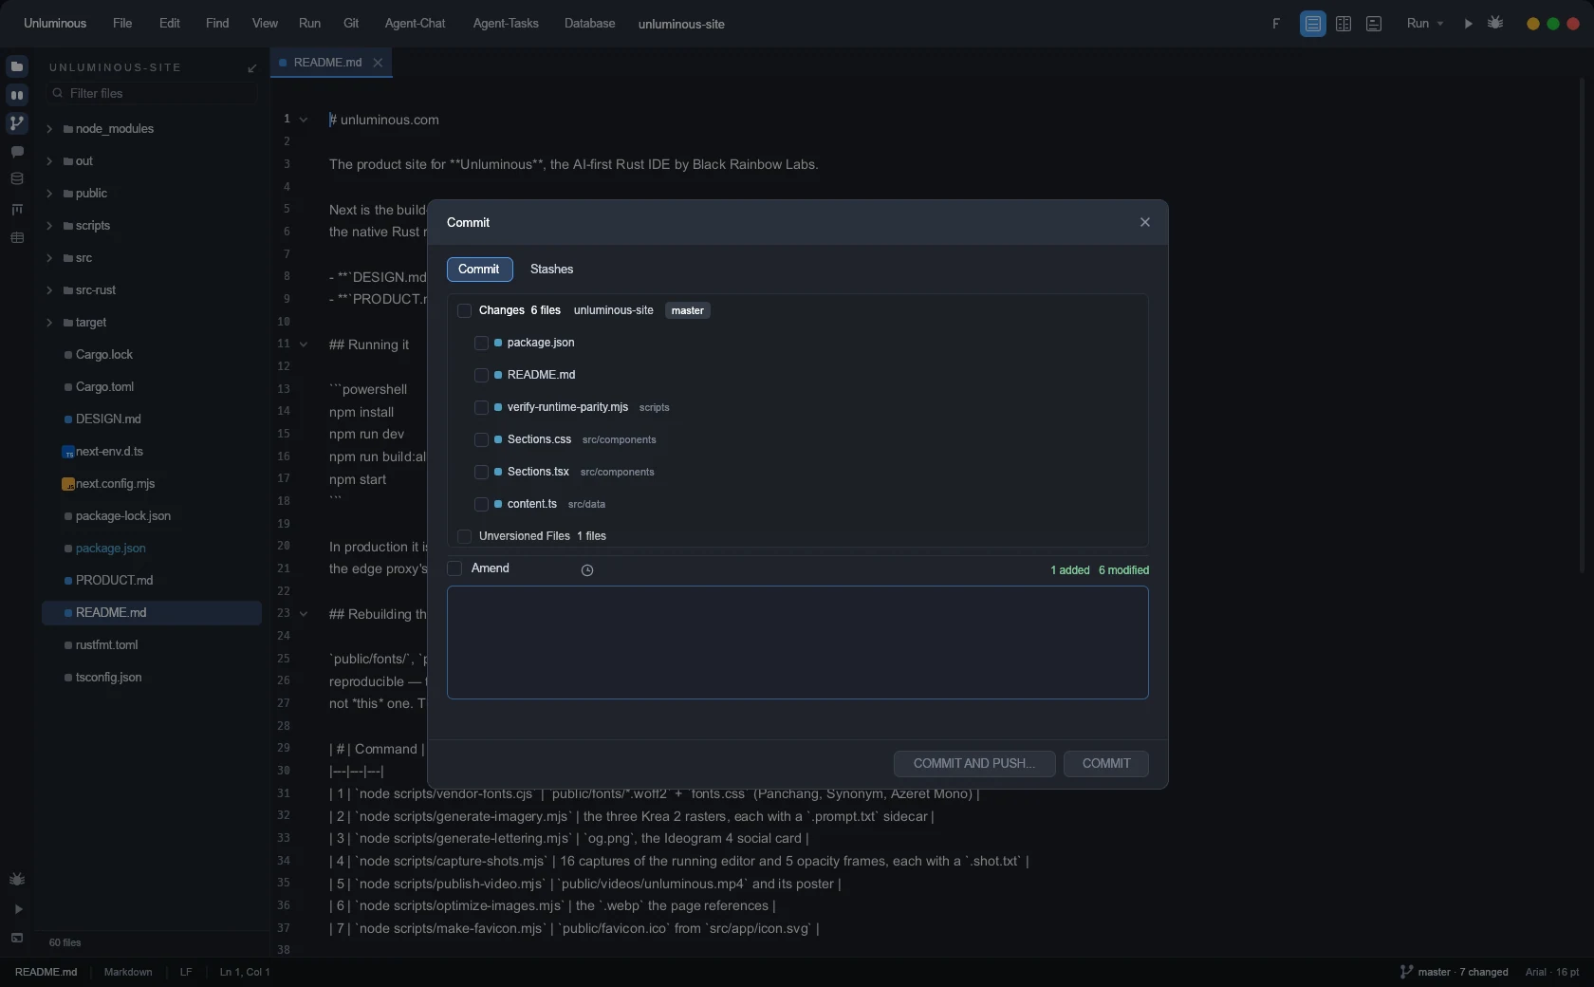Open the Git branch sidebar panel
This screenshot has height=987, width=1594.
point(17,123)
